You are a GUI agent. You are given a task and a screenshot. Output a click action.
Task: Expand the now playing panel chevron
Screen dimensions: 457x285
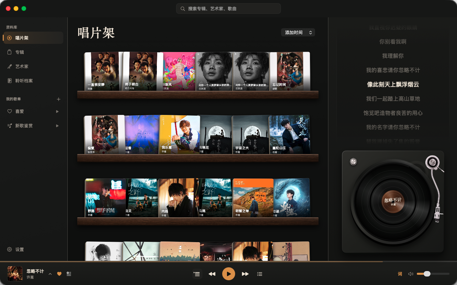pyautogui.click(x=50, y=274)
